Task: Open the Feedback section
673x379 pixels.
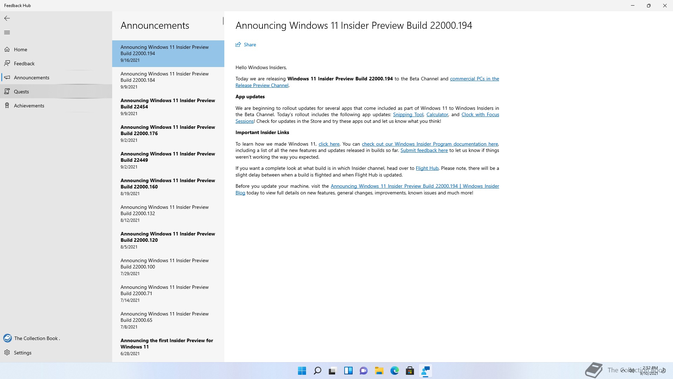Action: click(56, 64)
